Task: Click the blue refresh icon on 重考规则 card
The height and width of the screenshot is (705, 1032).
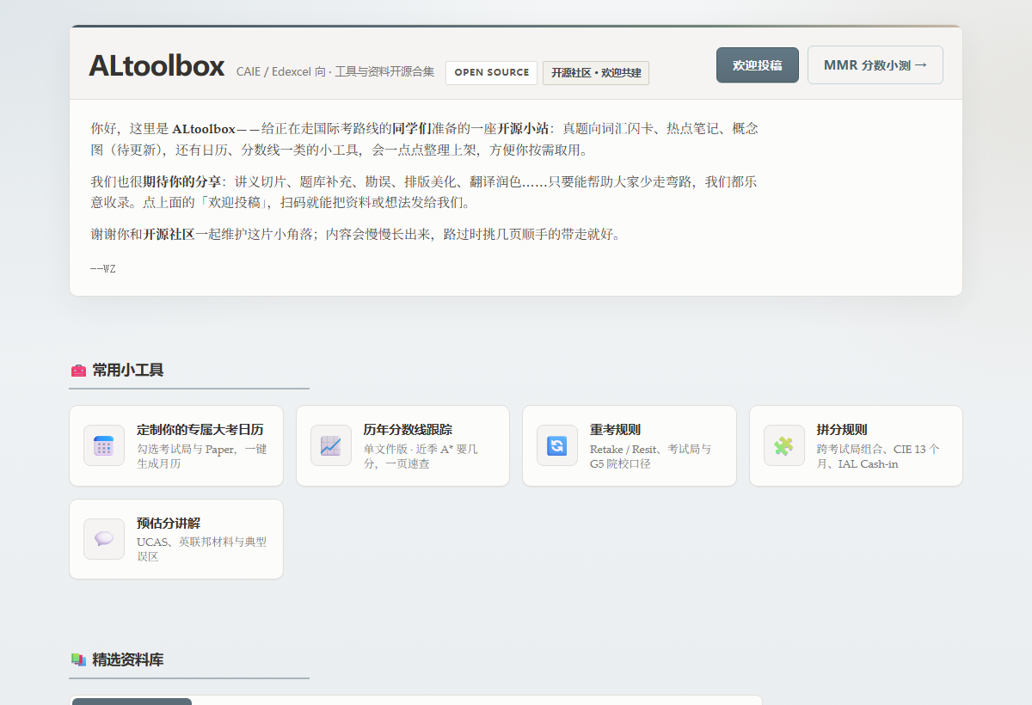Action: click(x=556, y=445)
